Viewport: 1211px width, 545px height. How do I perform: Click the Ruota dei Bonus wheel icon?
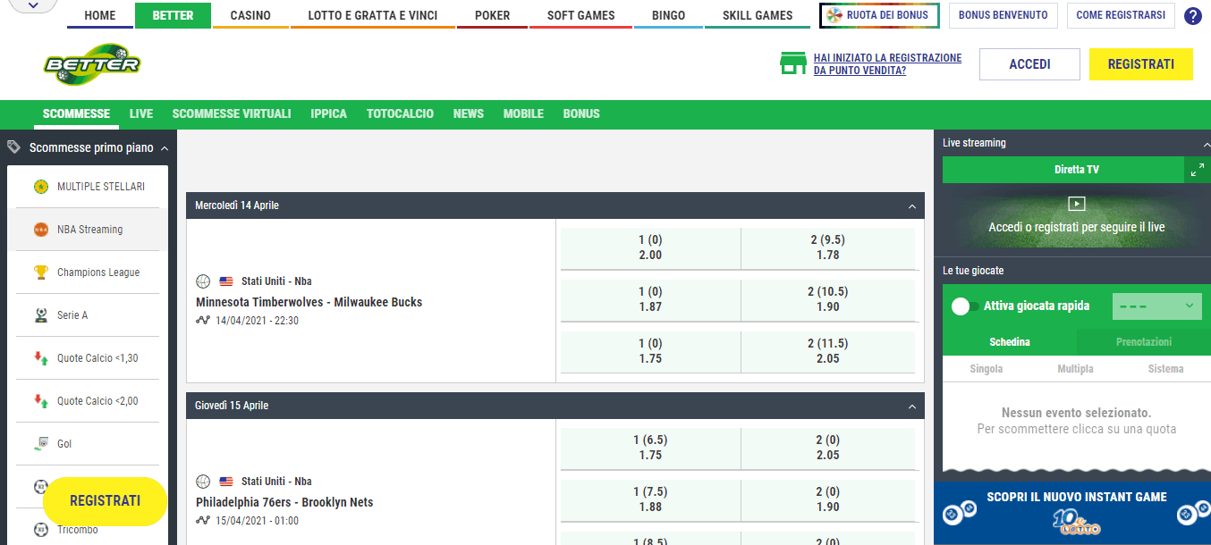[834, 15]
